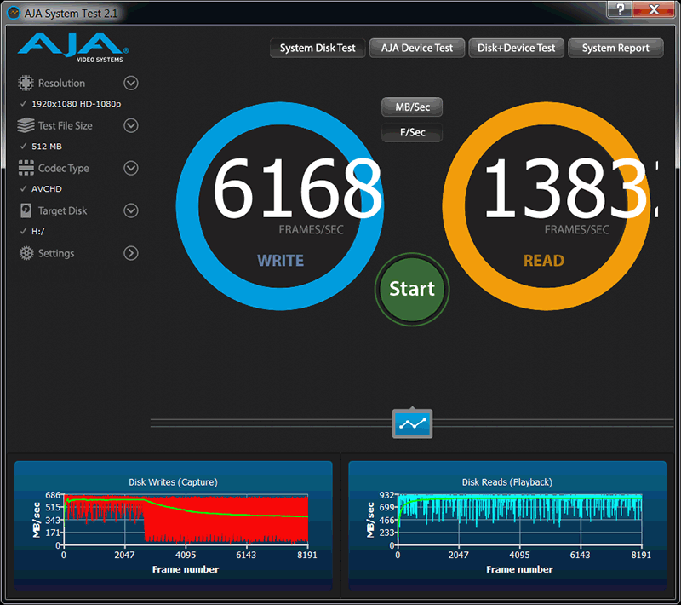This screenshot has height=605, width=681.
Task: Click the Test File Size stack icon
Action: [x=26, y=125]
